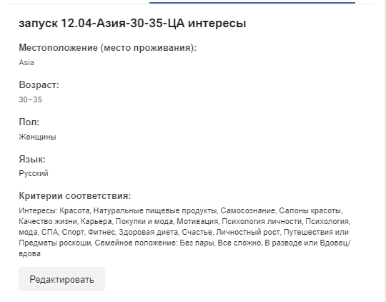The image size is (386, 302).
Task: Click the Салоны красоты interest text
Action: pos(310,210)
